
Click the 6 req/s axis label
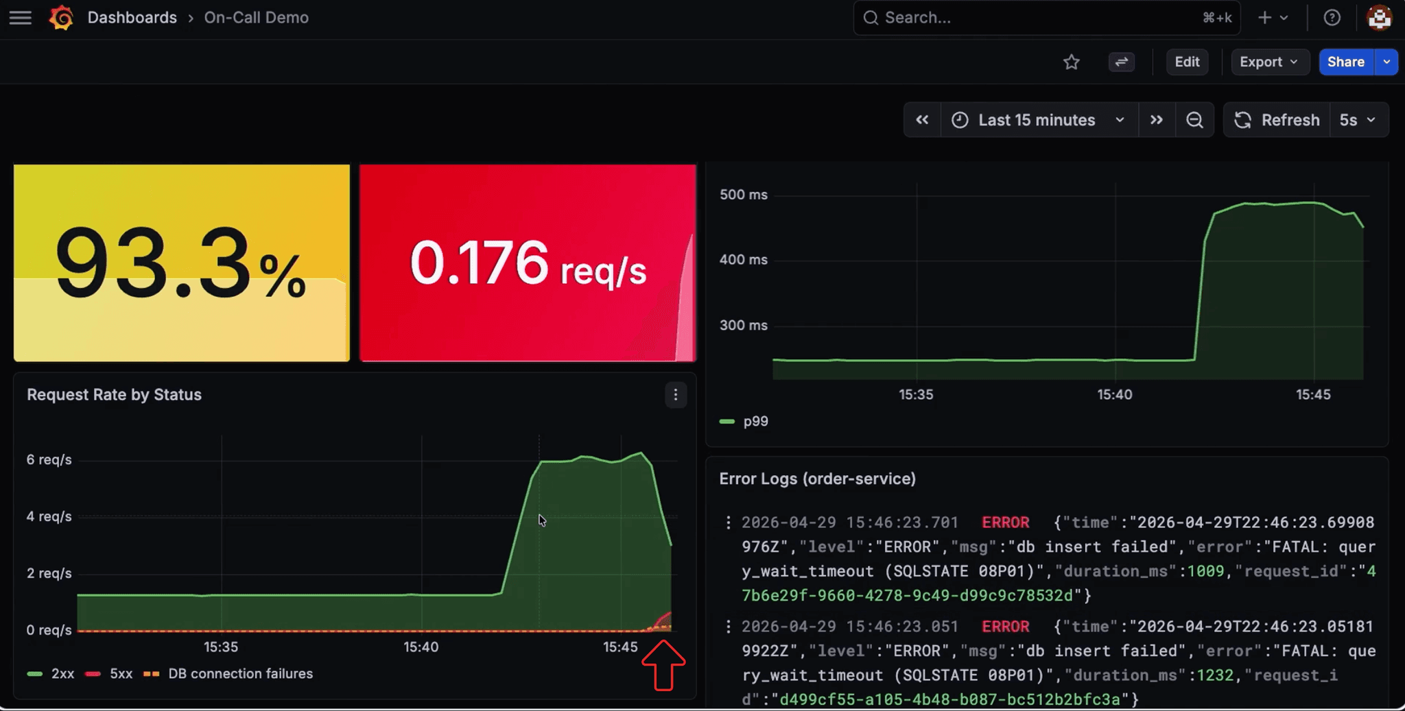pyautogui.click(x=49, y=460)
